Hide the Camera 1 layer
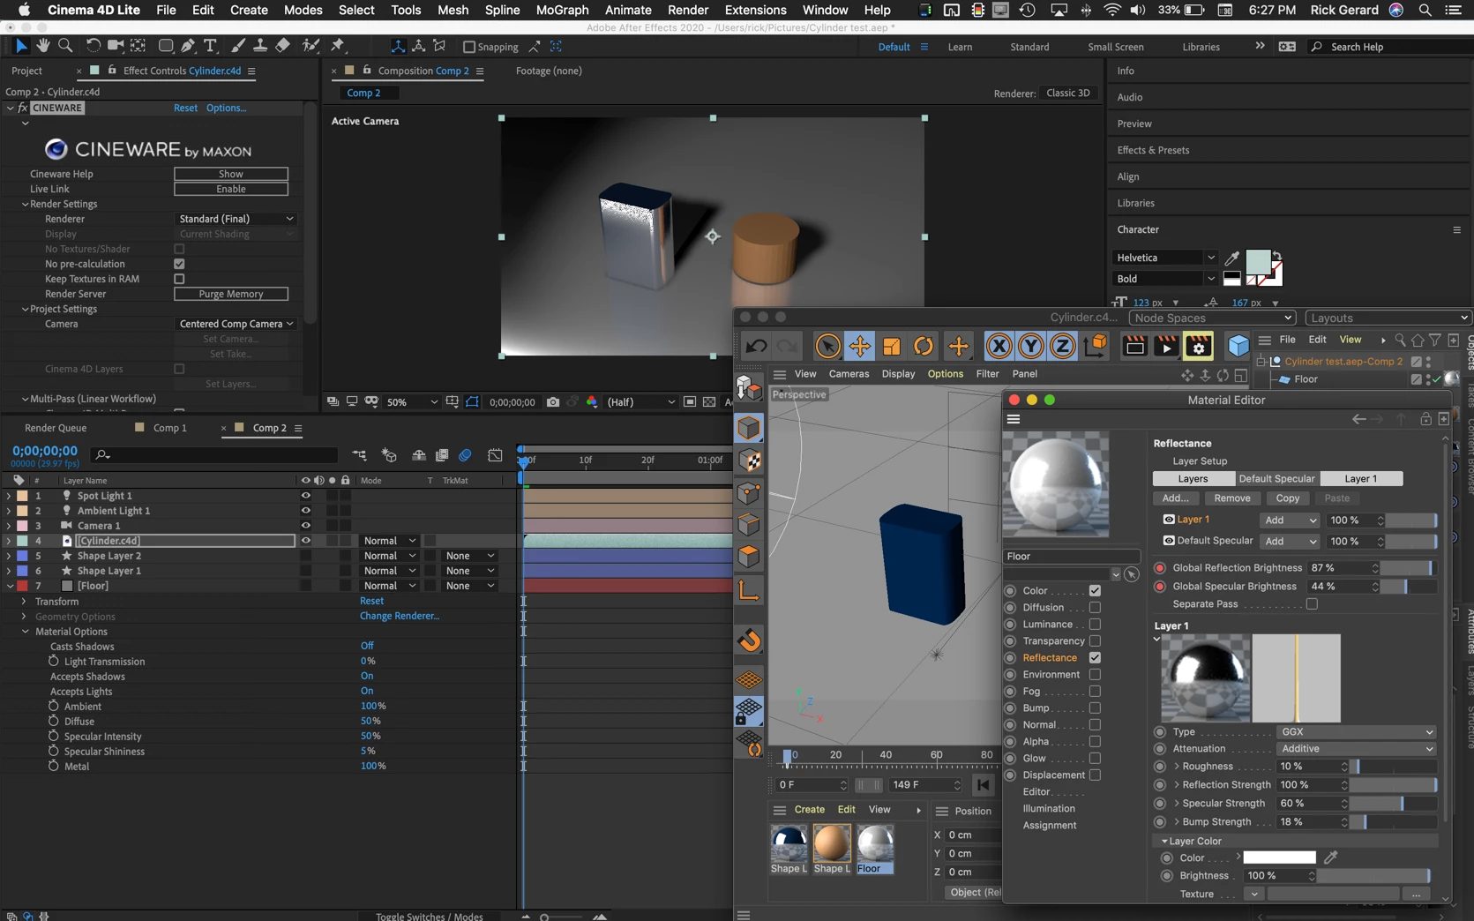1474x921 pixels. [x=306, y=526]
